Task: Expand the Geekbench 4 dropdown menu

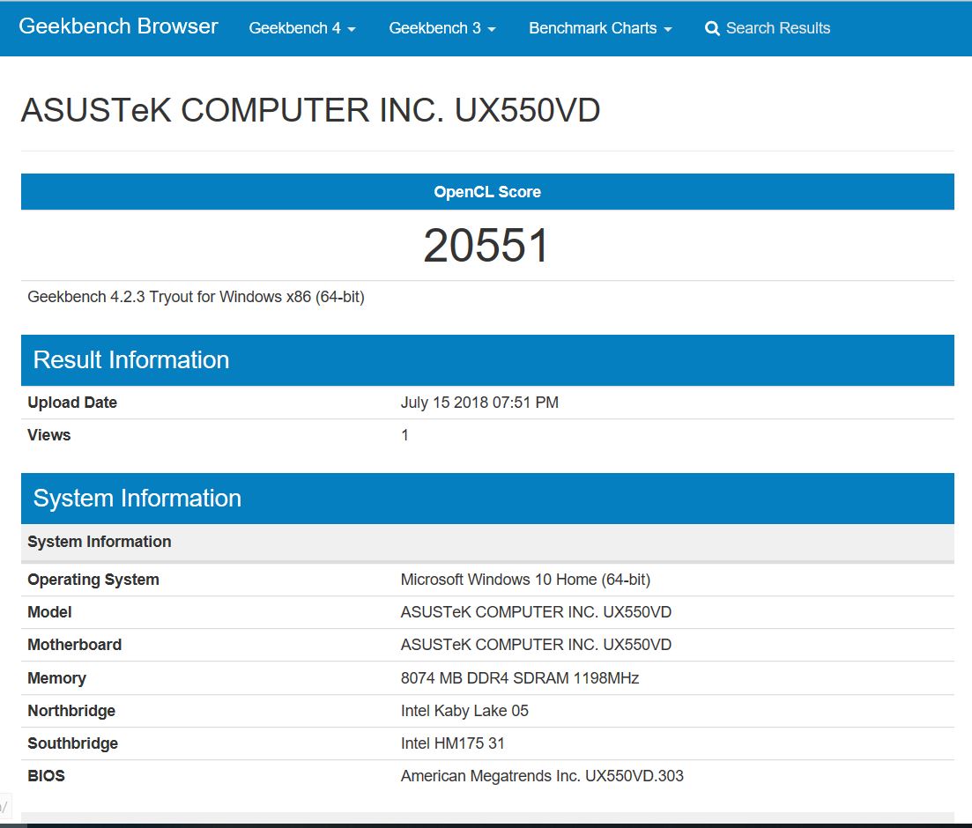Action: click(302, 28)
